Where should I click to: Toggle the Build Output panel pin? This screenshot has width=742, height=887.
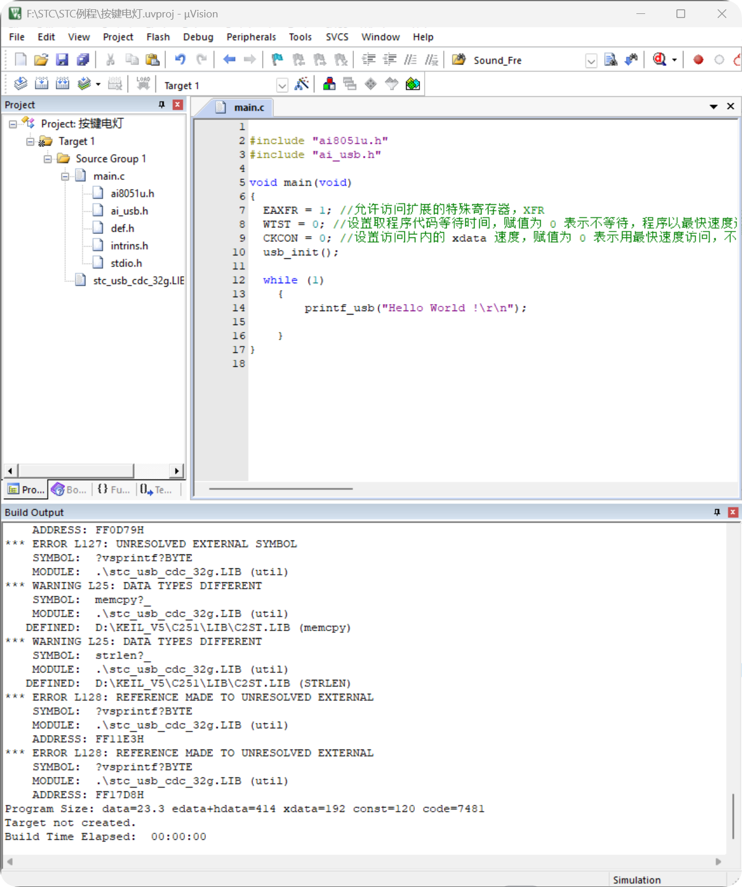(717, 512)
